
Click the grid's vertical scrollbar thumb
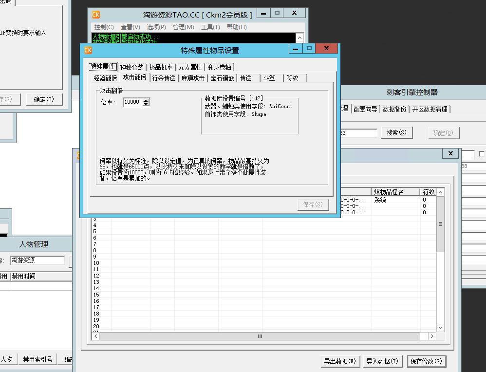click(x=440, y=224)
